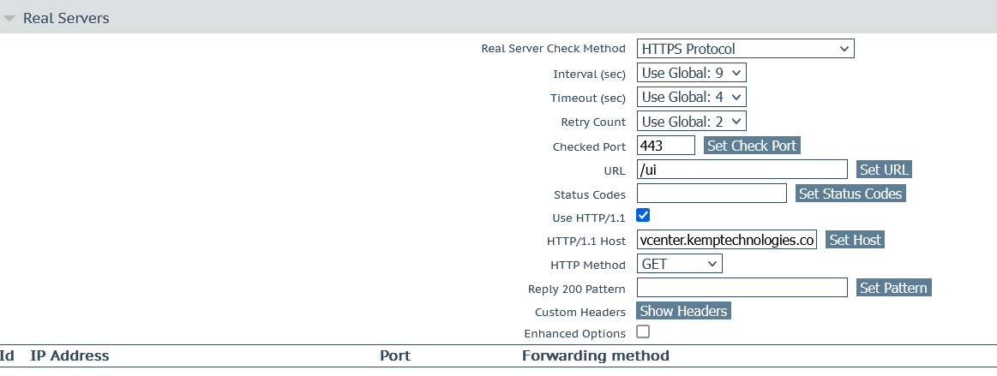Click the Set URL button
Screen dimensions: 997x376
884,170
